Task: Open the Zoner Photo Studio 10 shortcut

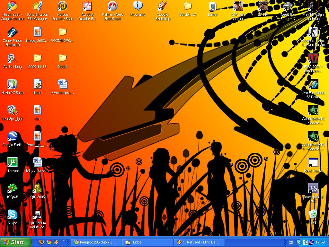Action: pyautogui.click(x=12, y=32)
